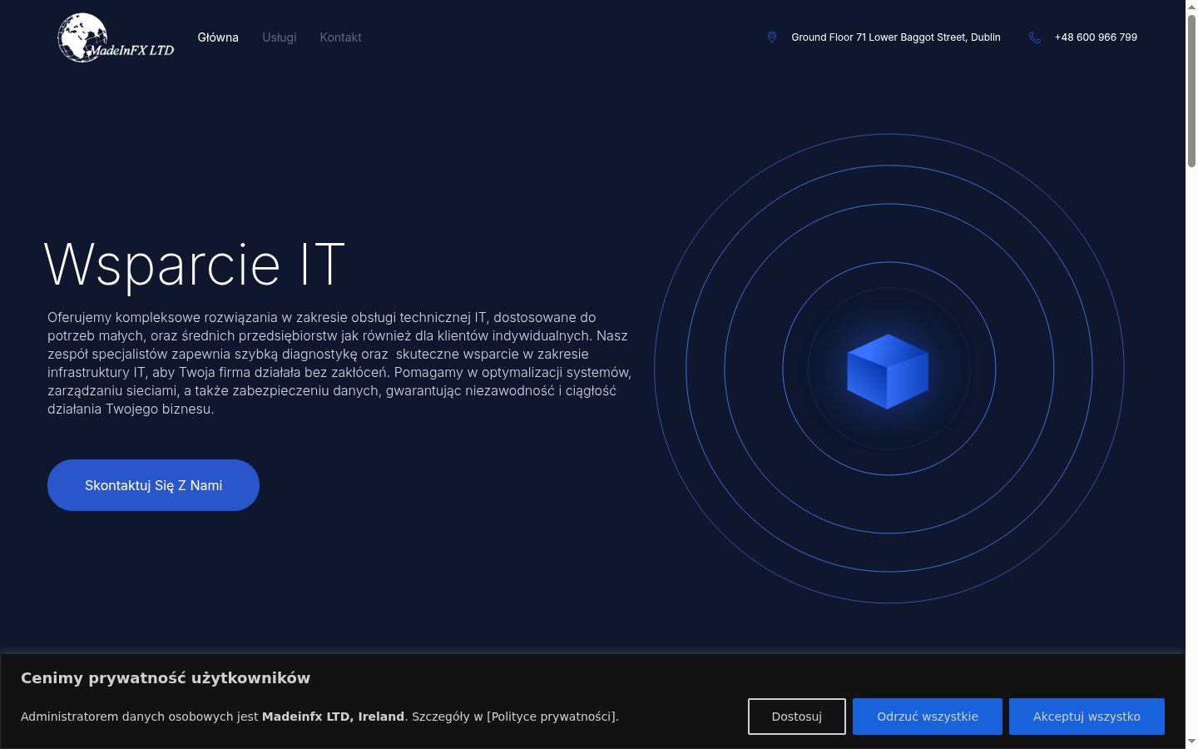Click the blue cube graphic
Viewport: 1198px width, 749px height.
click(x=888, y=371)
